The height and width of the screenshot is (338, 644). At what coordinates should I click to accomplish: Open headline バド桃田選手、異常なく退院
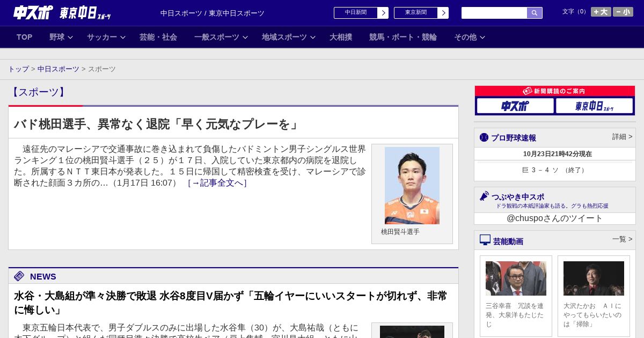click(156, 124)
